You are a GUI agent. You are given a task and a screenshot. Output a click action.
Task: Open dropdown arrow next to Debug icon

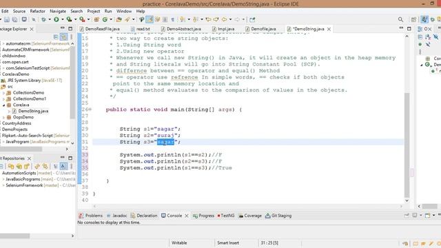click(x=50, y=19)
